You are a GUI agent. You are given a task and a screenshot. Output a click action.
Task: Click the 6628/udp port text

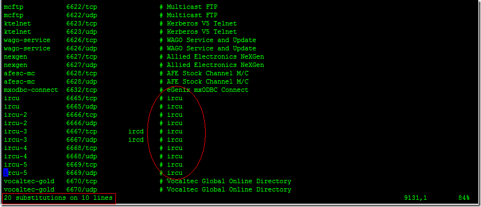click(82, 81)
